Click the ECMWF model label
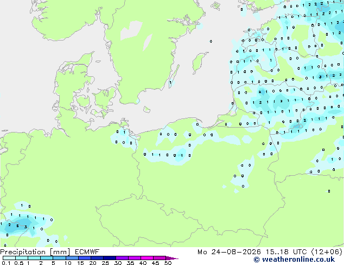 (87, 252)
